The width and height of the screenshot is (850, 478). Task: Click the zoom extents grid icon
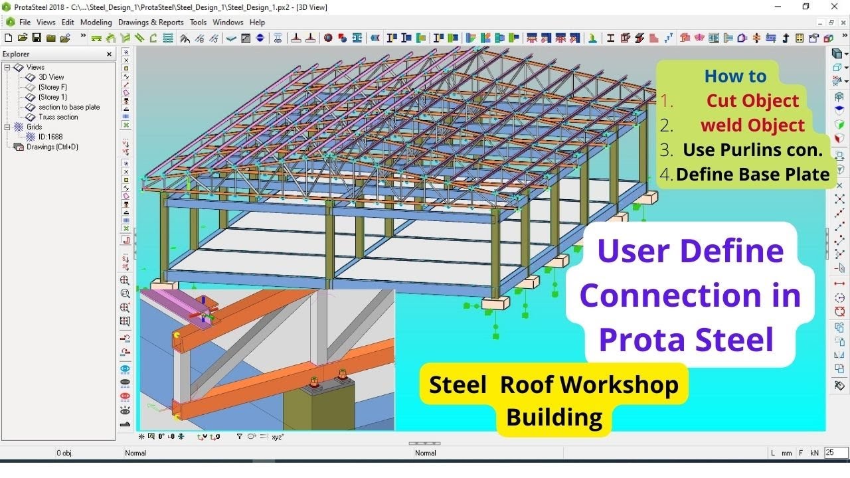pos(125,321)
